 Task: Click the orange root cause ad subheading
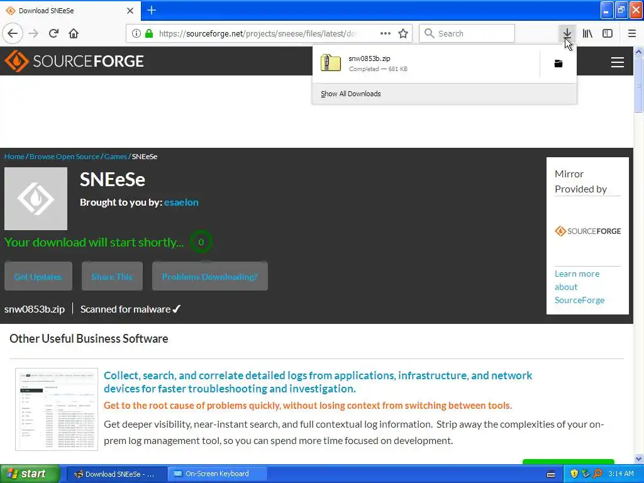[308, 406]
